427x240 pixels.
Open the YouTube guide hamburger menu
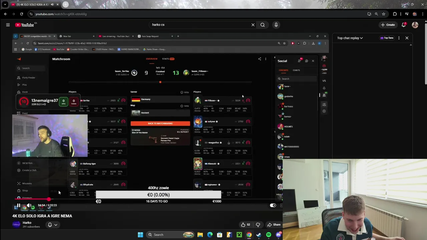coord(8,25)
